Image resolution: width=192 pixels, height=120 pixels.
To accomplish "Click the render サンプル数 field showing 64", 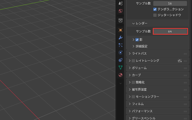I will click(x=170, y=31).
